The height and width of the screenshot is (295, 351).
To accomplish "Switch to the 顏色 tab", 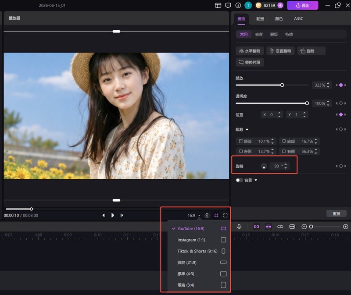I will coord(279,18).
